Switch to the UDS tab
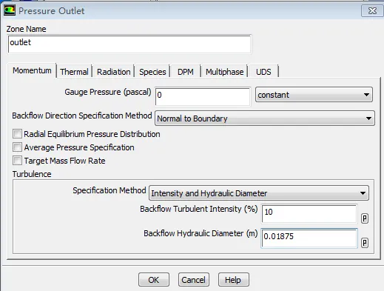This screenshot has height=291, width=384. [263, 72]
